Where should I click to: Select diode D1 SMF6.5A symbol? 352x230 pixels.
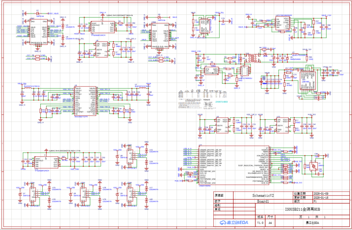coord(37,13)
